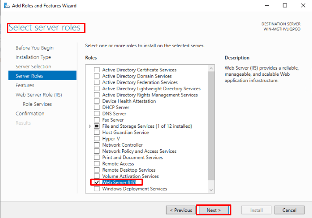Viewport: 312px width, 218px height.
Task: Expand File and Storage Services node
Action: pyautogui.click(x=90, y=126)
